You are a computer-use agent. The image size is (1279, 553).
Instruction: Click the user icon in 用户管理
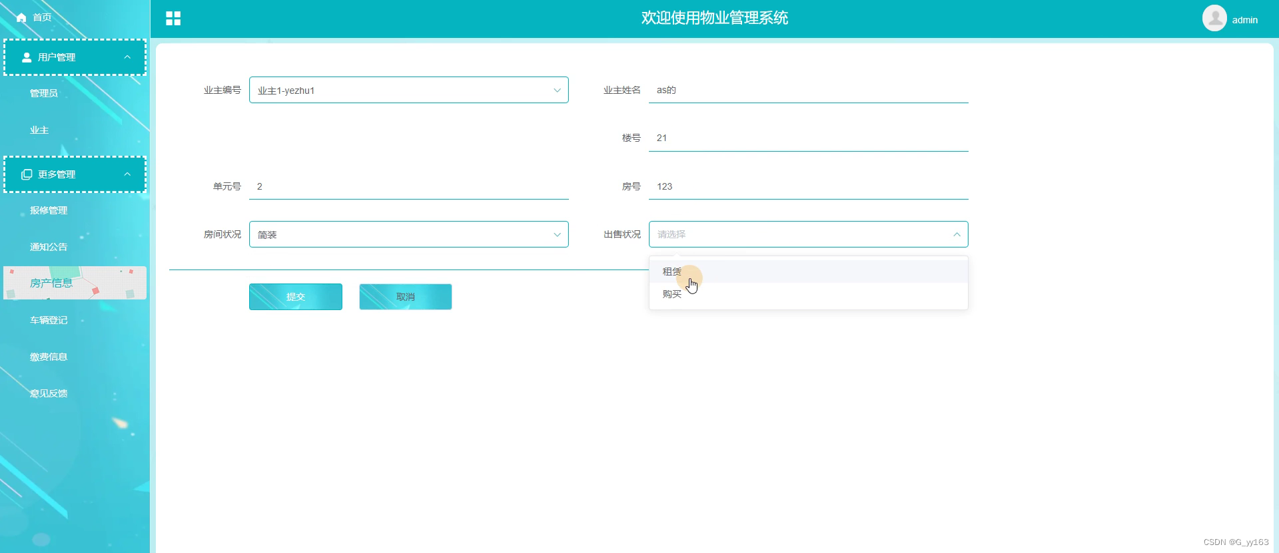tap(27, 58)
